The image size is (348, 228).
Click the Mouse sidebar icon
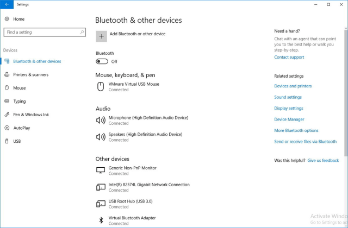7,88
